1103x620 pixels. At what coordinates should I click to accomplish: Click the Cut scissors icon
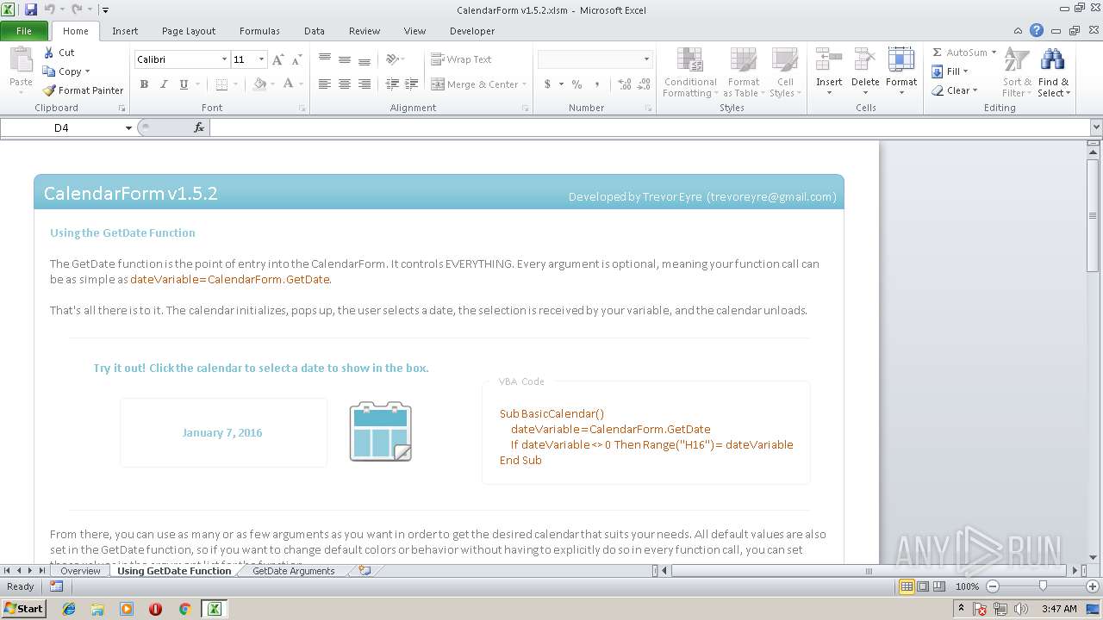tap(49, 53)
